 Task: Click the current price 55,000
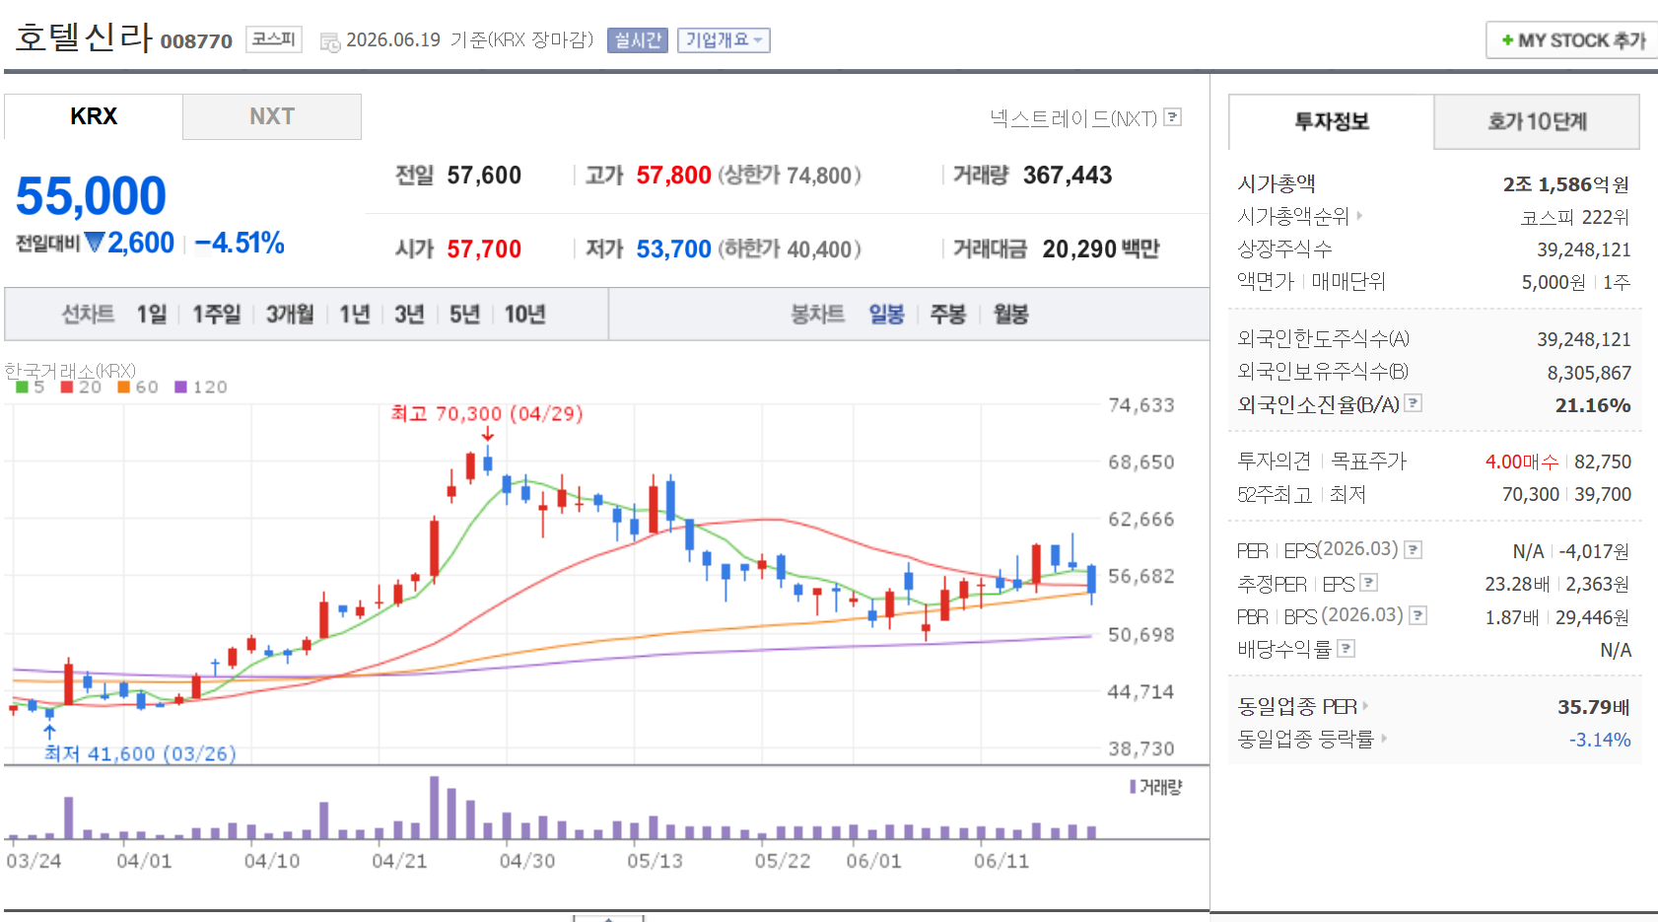pyautogui.click(x=92, y=196)
